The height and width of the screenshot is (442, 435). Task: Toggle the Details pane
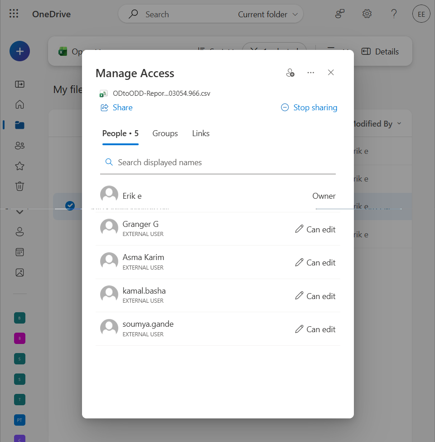coord(380,51)
